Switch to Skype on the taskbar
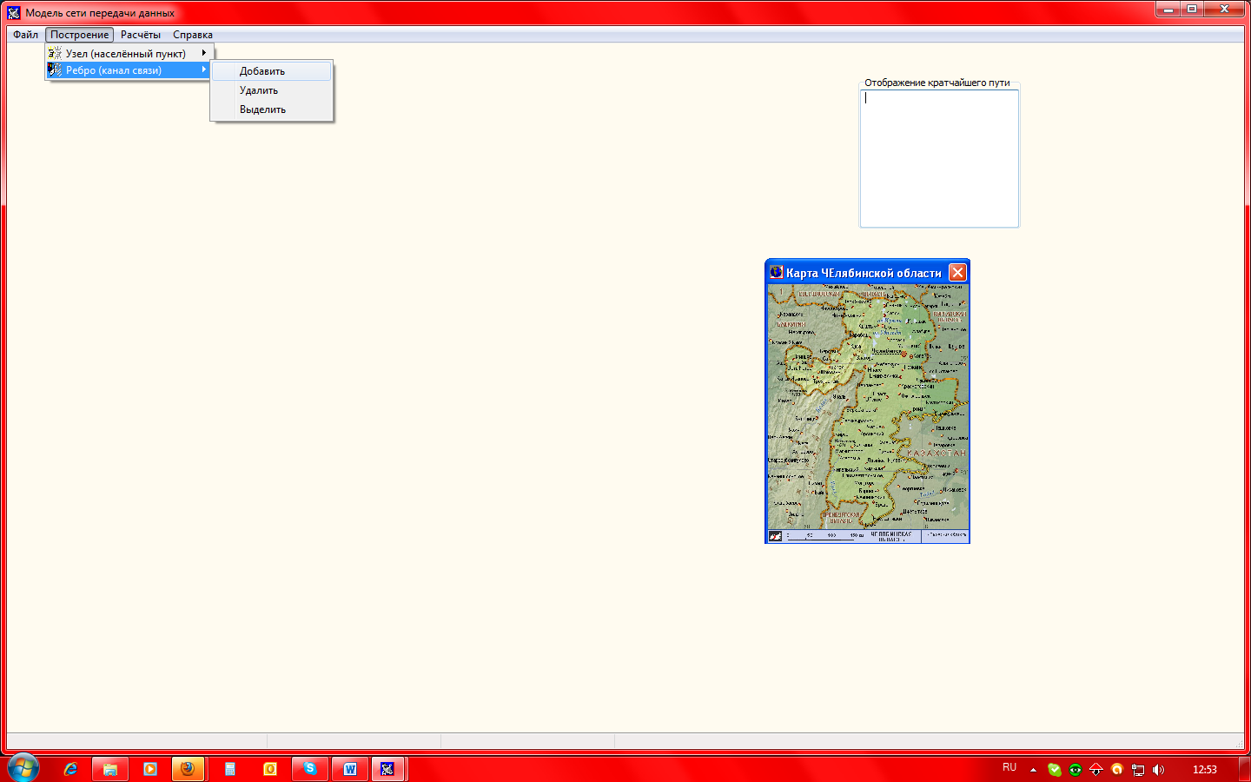Screen dimensions: 1251x782 click(310, 769)
